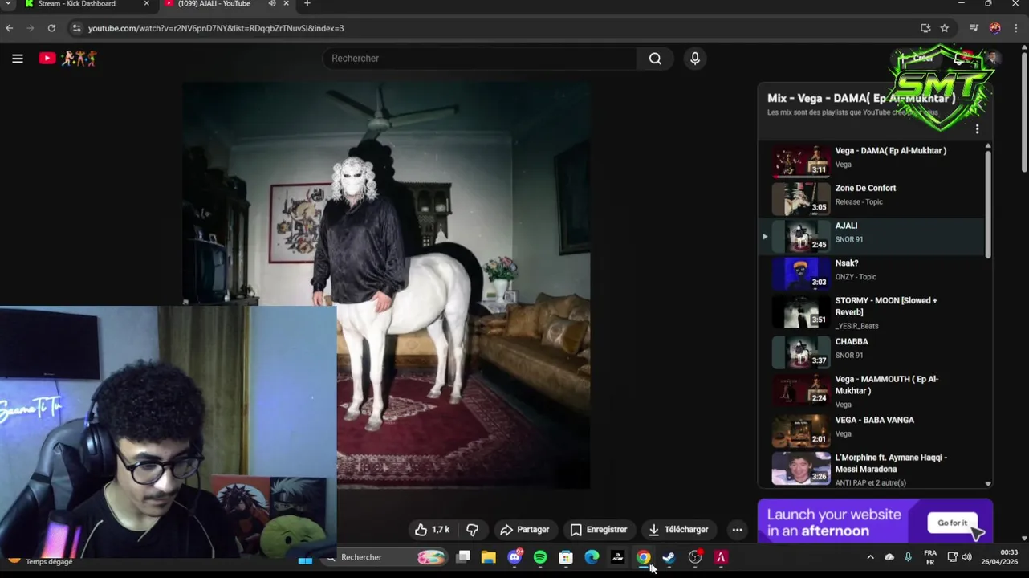This screenshot has width=1029, height=578.
Task: Click the mix playlist scrollbar thumb
Action: click(988, 205)
